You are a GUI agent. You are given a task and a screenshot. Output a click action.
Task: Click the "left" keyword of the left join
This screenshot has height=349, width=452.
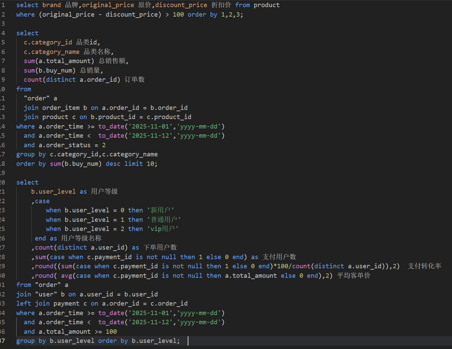tap(24, 304)
